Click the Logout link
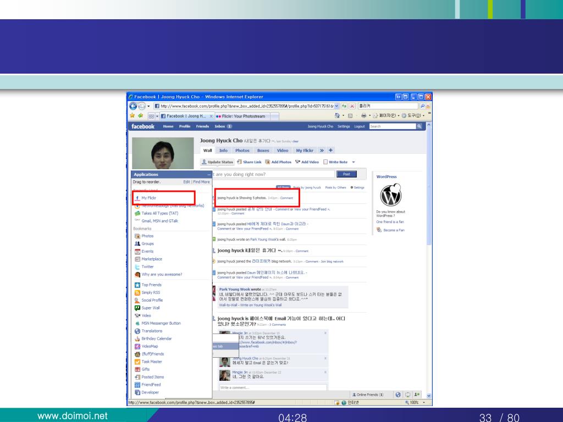 click(360, 126)
